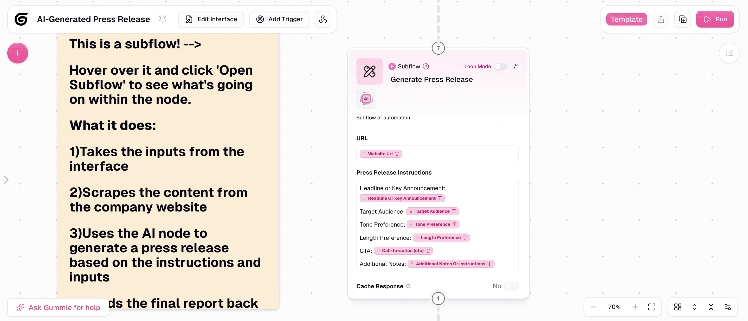Collapse the Generate Press Release node

pyautogui.click(x=515, y=67)
